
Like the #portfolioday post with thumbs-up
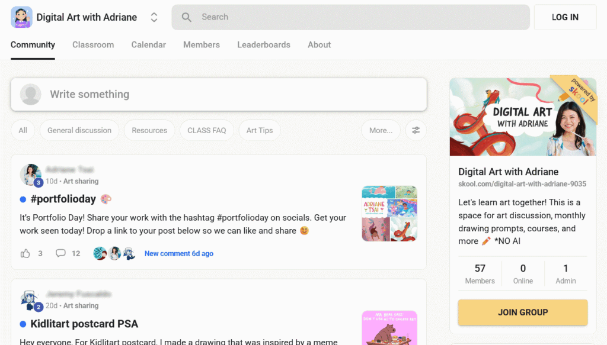[25, 253]
